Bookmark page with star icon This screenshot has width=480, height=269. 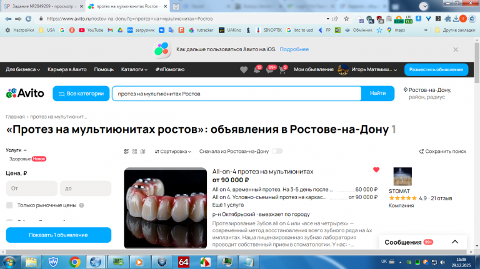(x=346, y=19)
